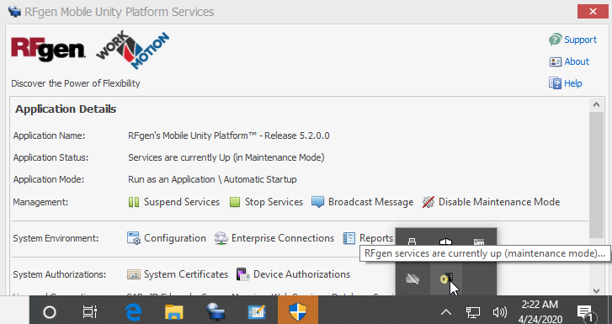Click the Help link
The height and width of the screenshot is (324, 612).
click(573, 83)
